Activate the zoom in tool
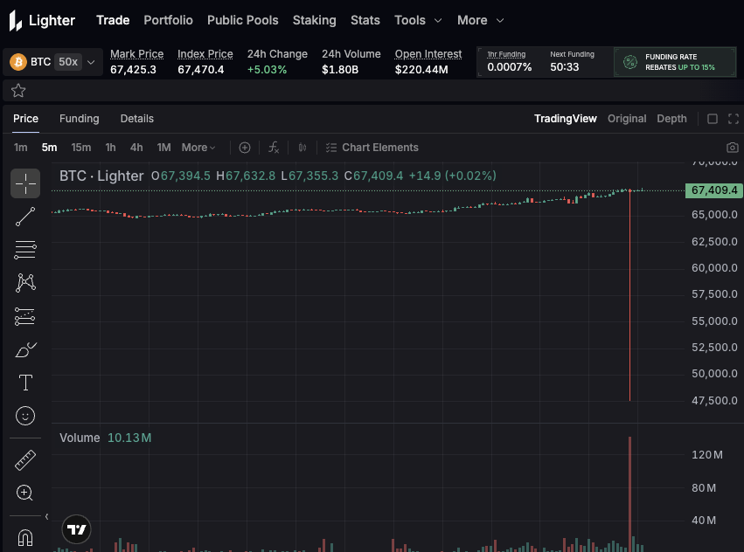 pos(24,493)
